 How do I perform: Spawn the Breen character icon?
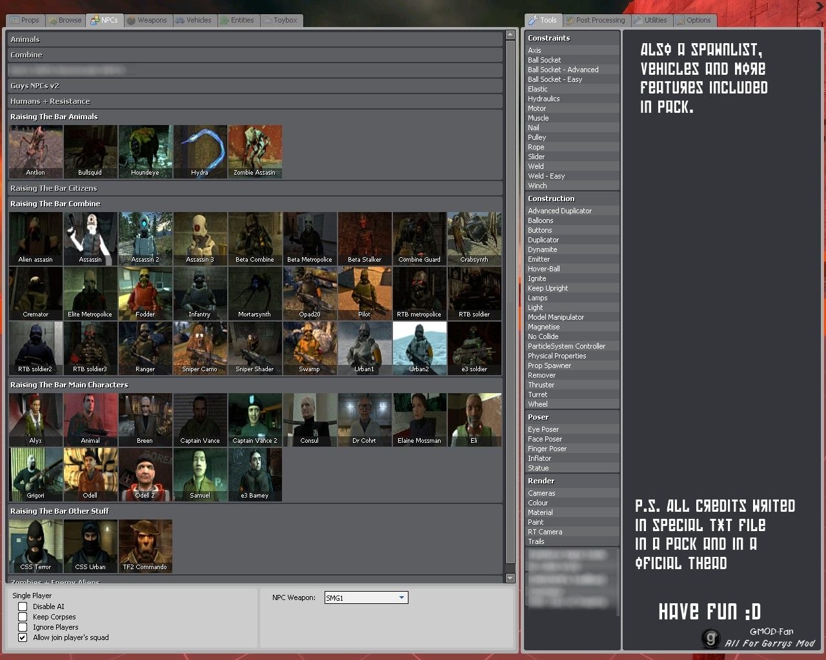click(145, 420)
